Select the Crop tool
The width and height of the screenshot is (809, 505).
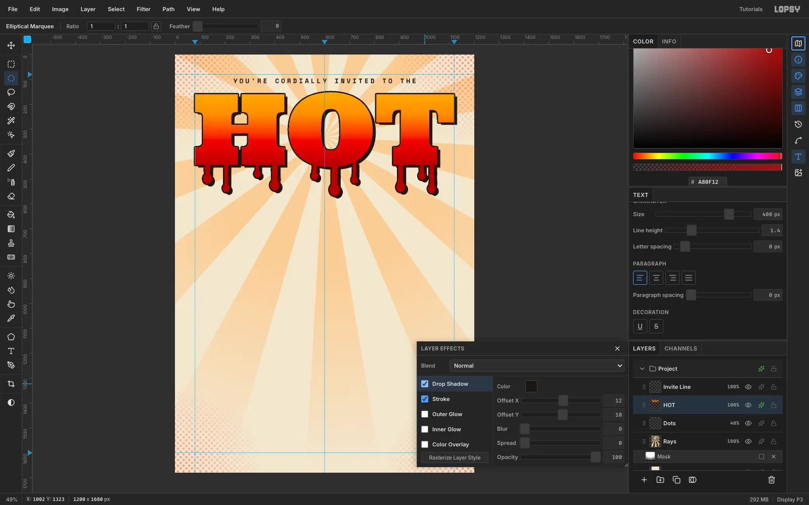(x=11, y=384)
